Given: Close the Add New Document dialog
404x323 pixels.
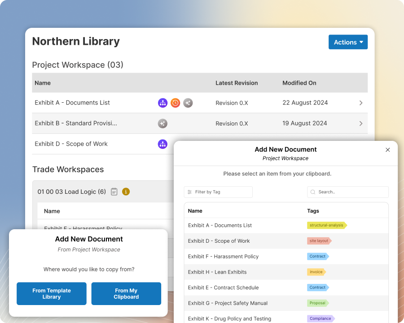Looking at the screenshot, I should point(387,150).
